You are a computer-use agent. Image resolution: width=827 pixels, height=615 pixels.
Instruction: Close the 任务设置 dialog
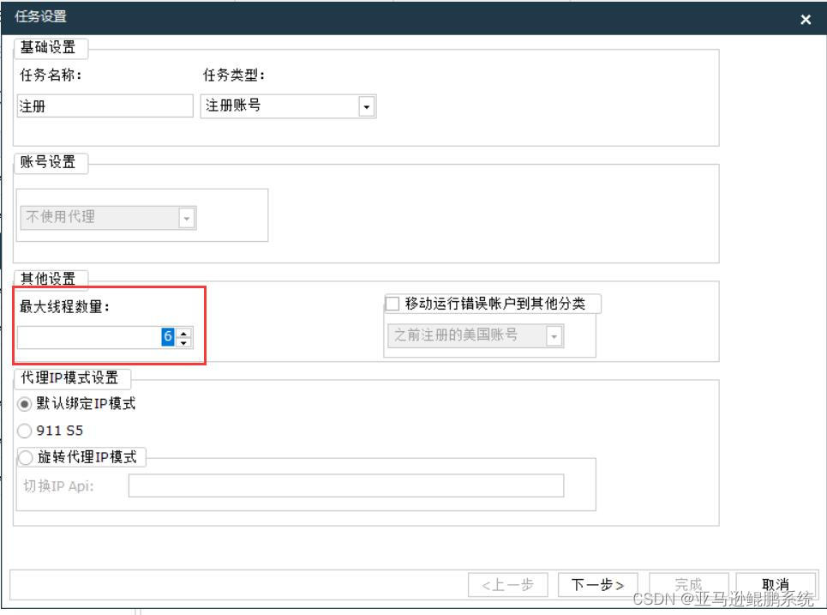click(x=806, y=20)
